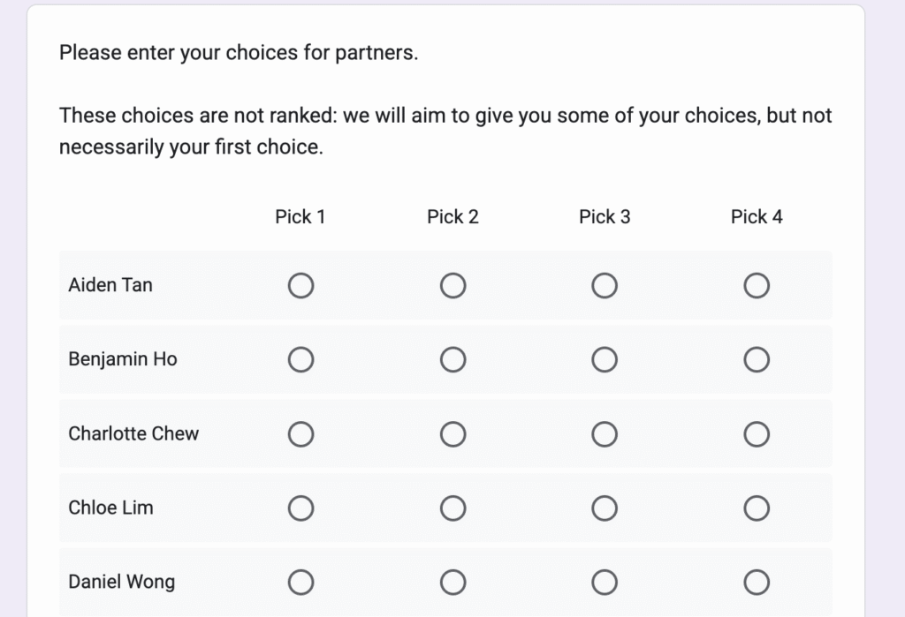Choose Pick 1 for Benjamin Ho
Viewport: 905px width, 617px height.
[x=300, y=360]
